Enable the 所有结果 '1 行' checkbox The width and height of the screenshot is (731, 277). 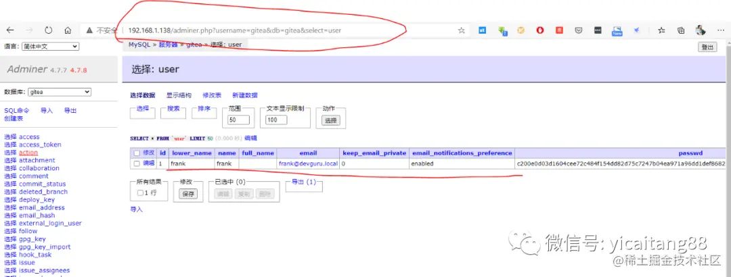coord(140,193)
